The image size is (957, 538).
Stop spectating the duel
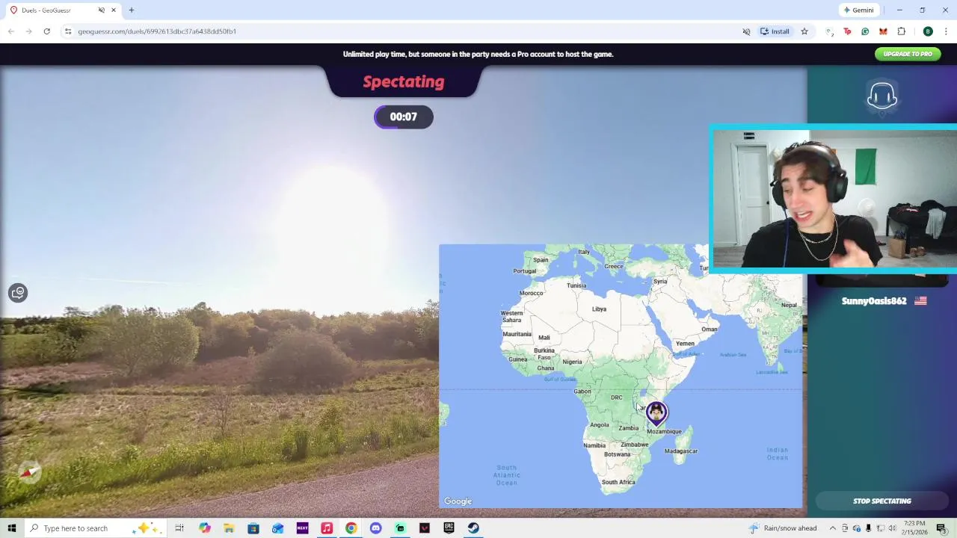[881, 501]
